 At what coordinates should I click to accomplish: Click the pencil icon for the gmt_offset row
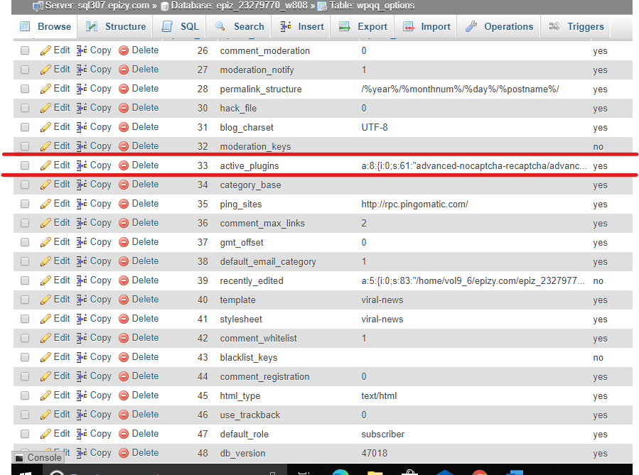pos(45,242)
